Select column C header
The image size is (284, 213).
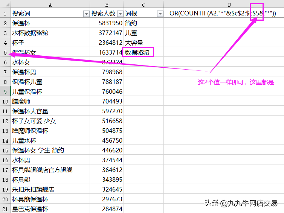(144, 5)
